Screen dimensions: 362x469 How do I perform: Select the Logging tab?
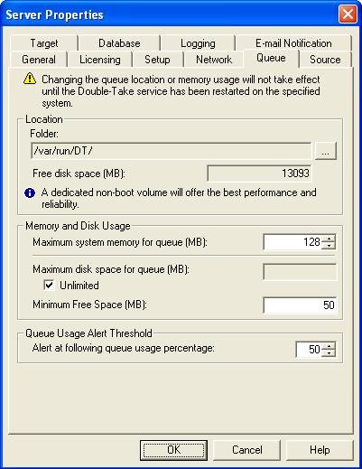[x=198, y=43]
